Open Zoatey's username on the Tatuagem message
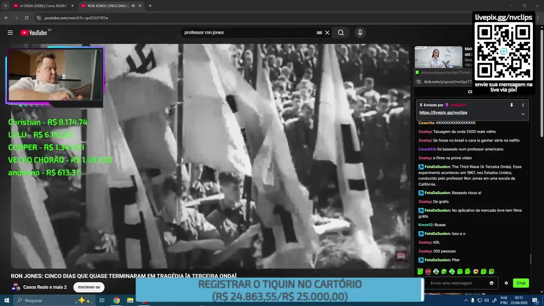This screenshot has height=306, width=544. [x=425, y=132]
